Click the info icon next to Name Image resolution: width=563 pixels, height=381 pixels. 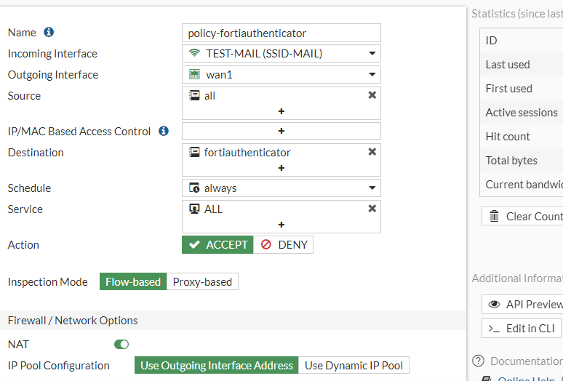49,33
